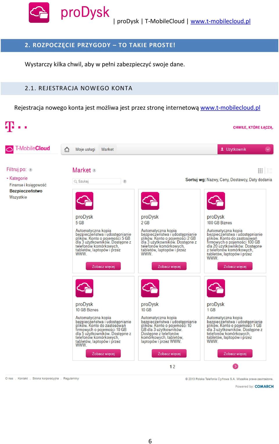
Task: Click proDysk 1 GB product icon
Action: (x=216, y=288)
